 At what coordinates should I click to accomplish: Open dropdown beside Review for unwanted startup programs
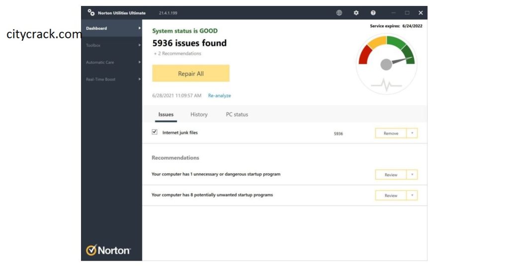pos(412,195)
